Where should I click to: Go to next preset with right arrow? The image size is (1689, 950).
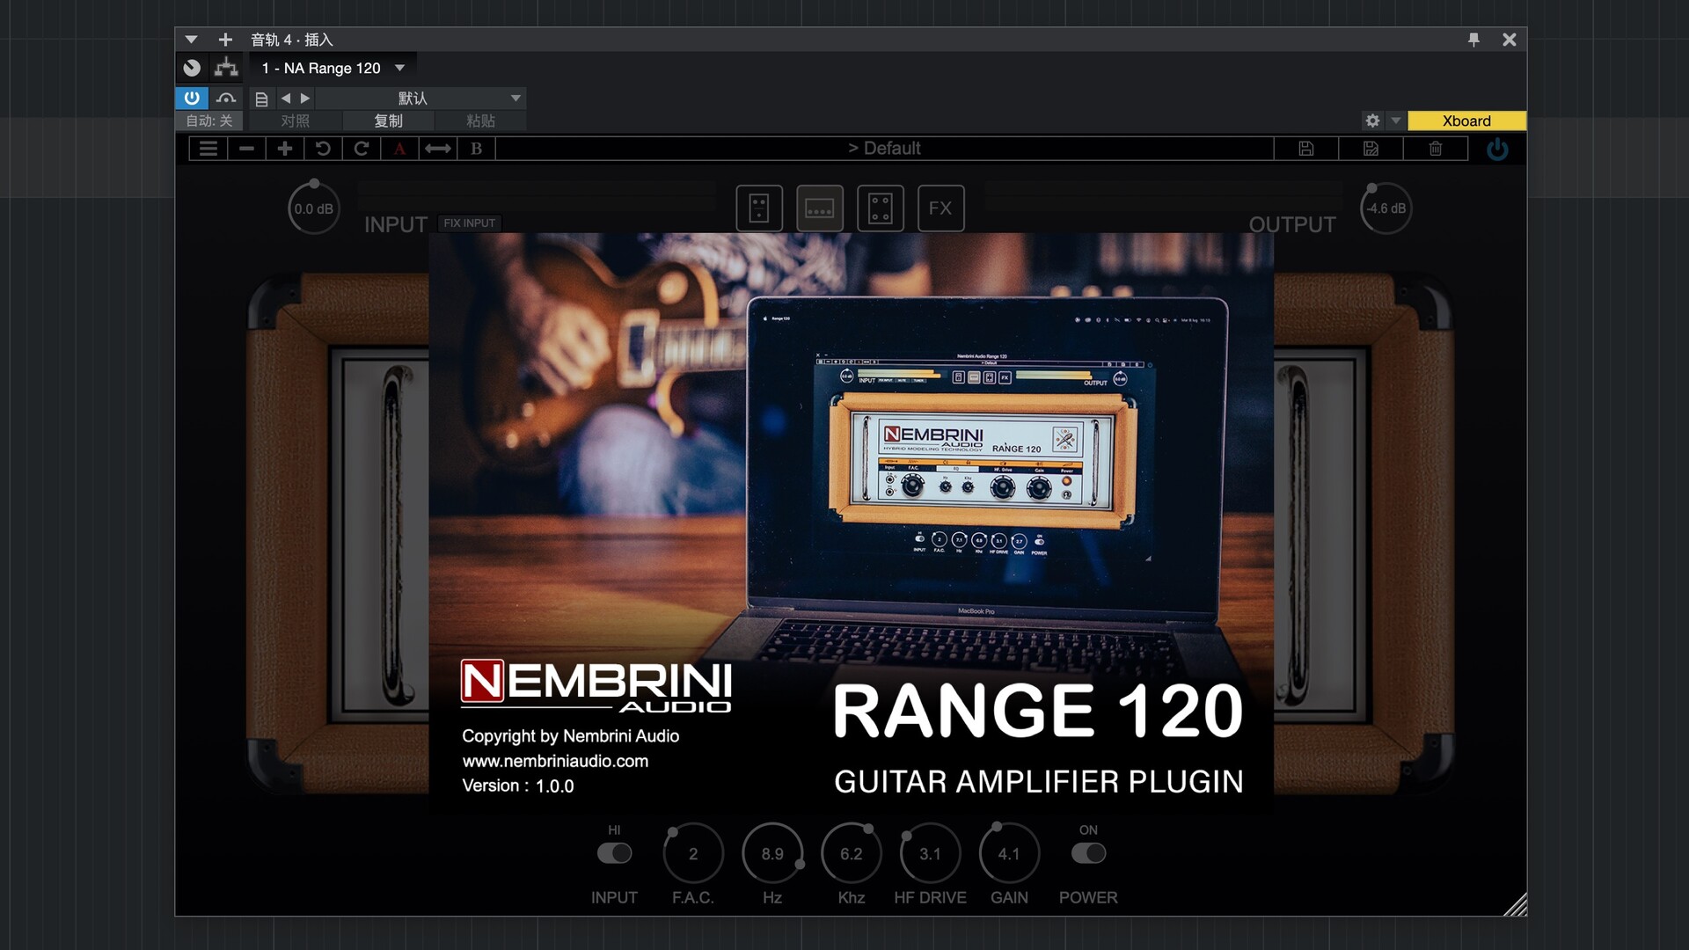pyautogui.click(x=305, y=99)
